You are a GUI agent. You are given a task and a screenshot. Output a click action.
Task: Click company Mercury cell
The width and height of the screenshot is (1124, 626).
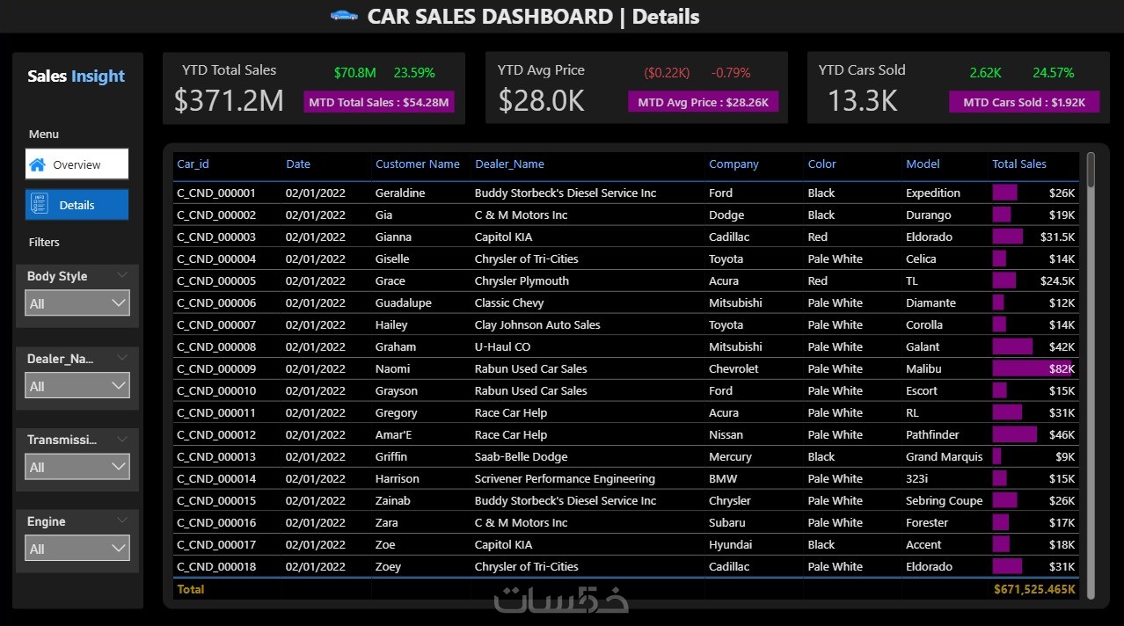[730, 456]
